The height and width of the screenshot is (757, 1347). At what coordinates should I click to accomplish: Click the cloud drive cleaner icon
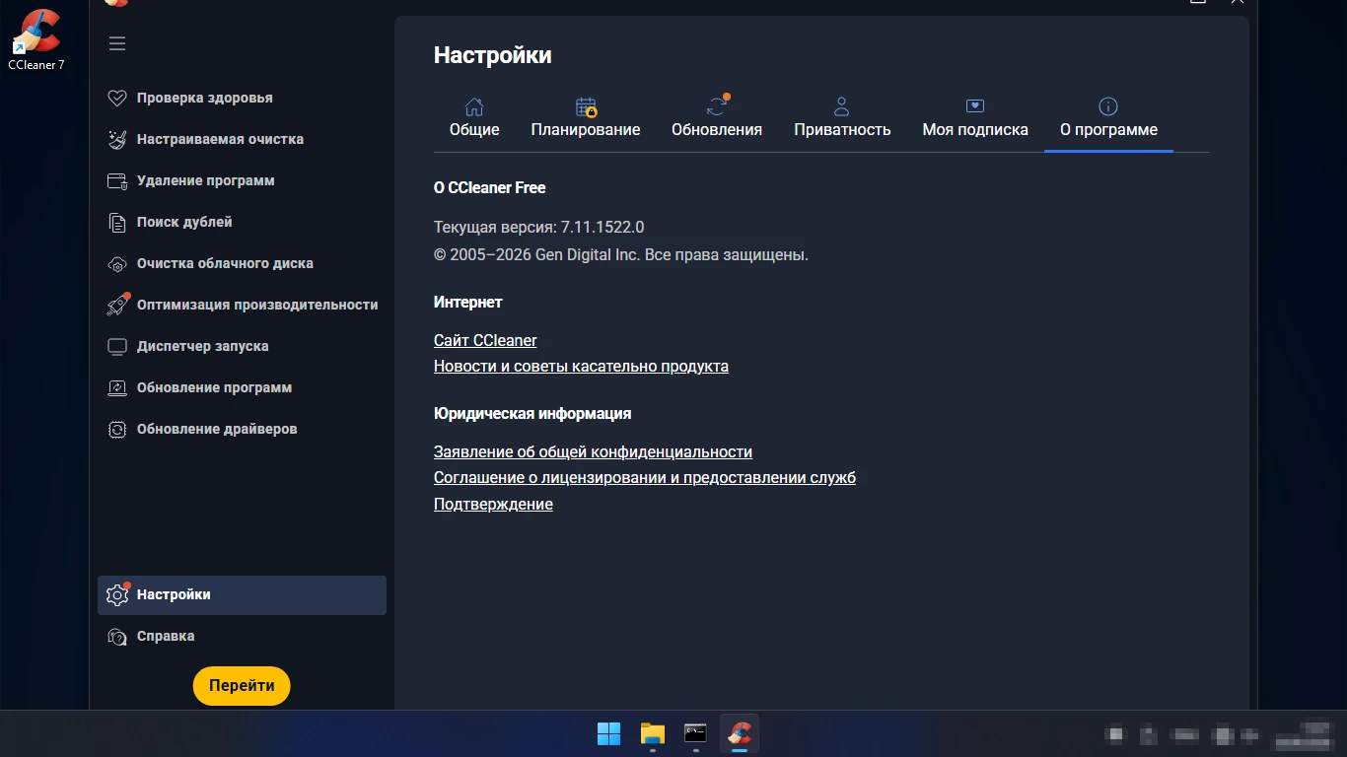pyautogui.click(x=117, y=263)
